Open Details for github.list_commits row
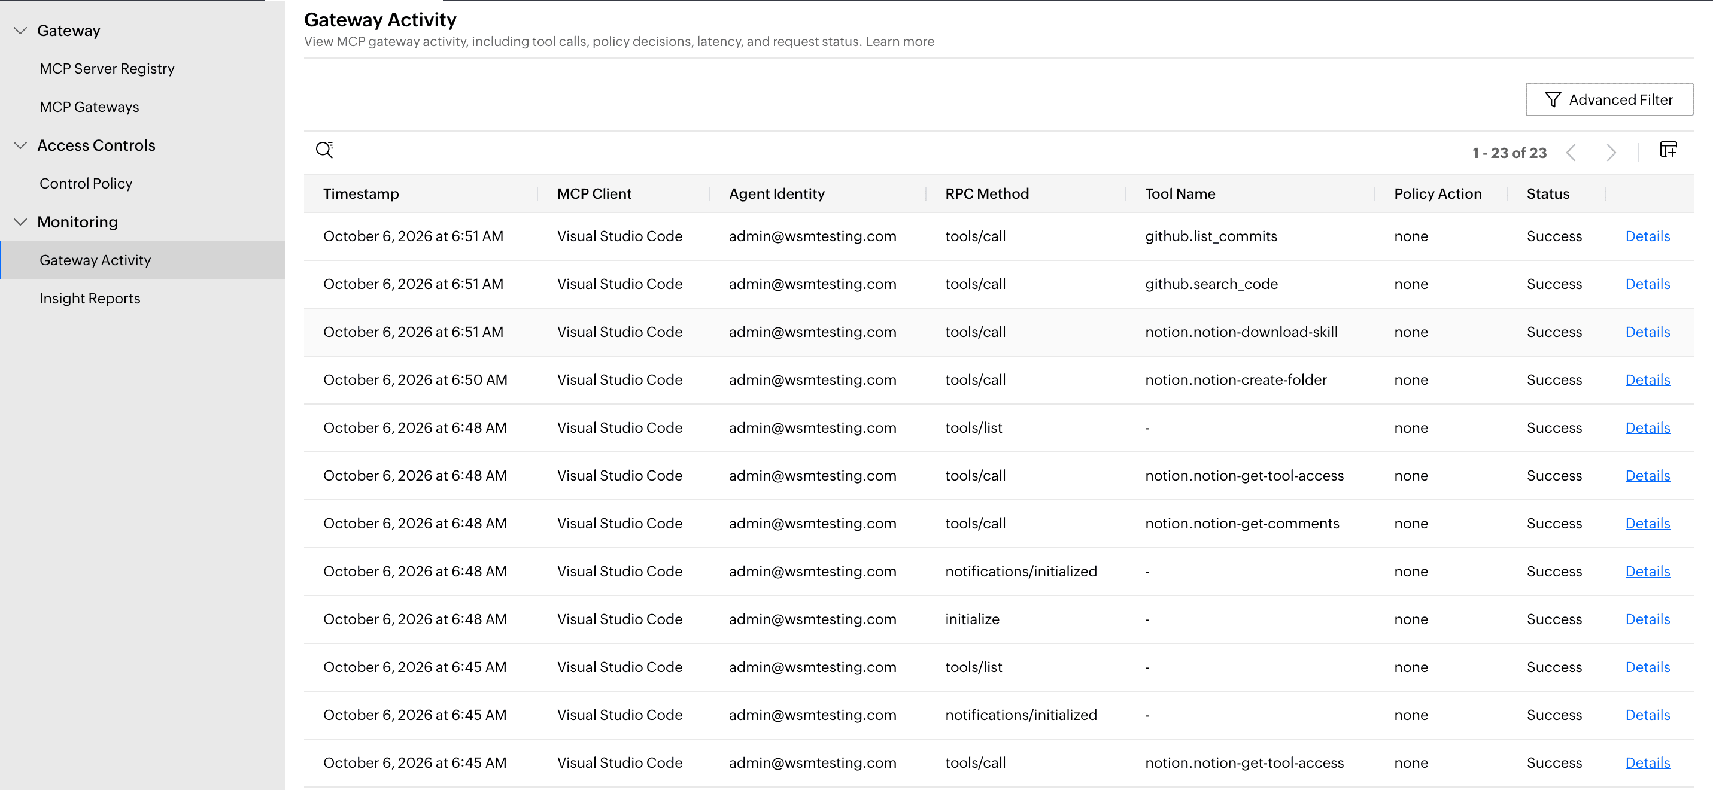The width and height of the screenshot is (1713, 790). pyautogui.click(x=1647, y=236)
